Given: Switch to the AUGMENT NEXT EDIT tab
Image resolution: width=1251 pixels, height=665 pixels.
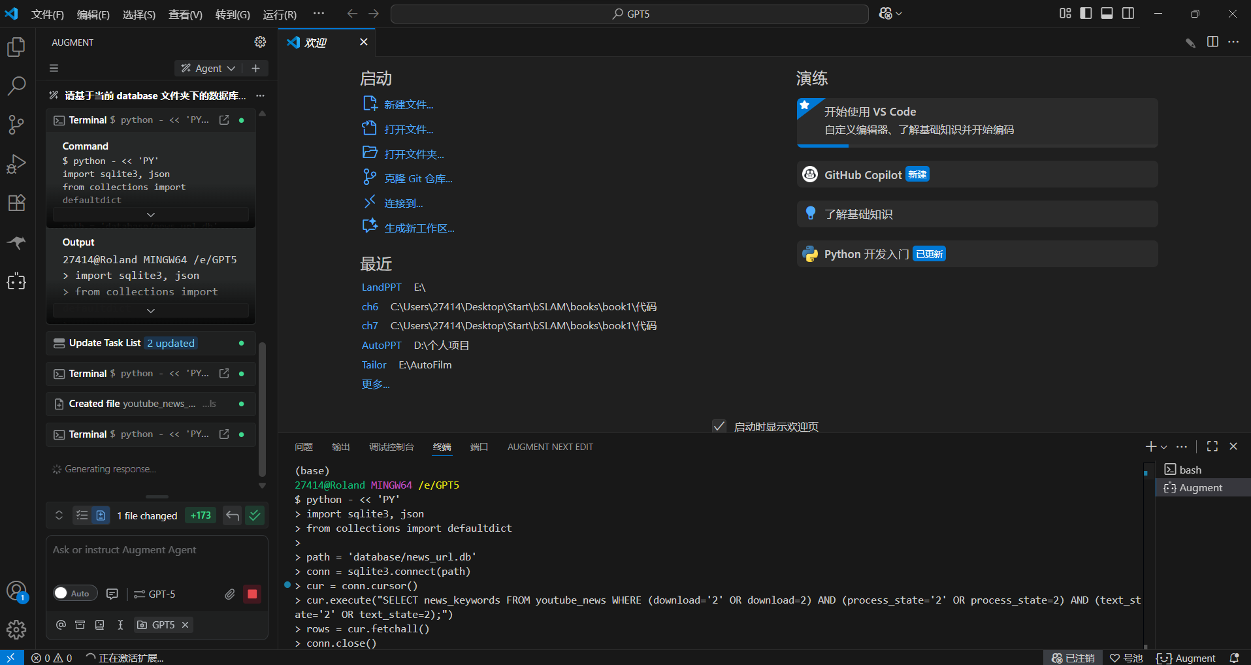Looking at the screenshot, I should [x=550, y=447].
